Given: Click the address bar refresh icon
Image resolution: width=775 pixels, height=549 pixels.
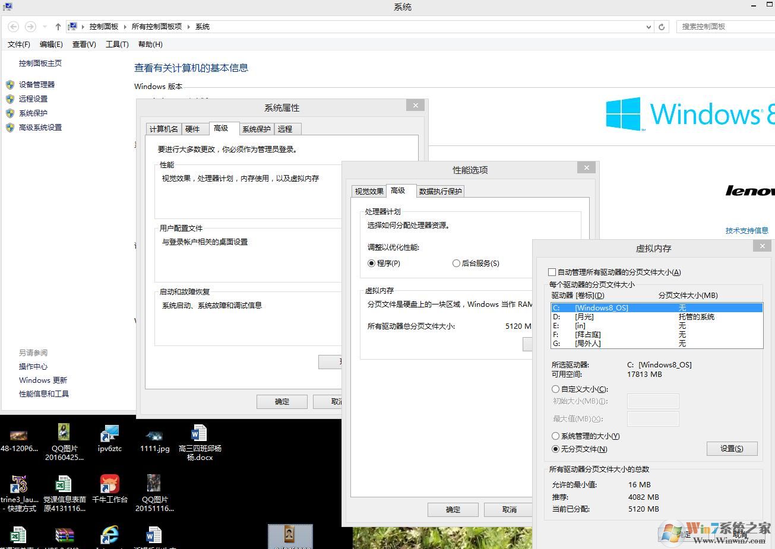Looking at the screenshot, I should [x=662, y=27].
